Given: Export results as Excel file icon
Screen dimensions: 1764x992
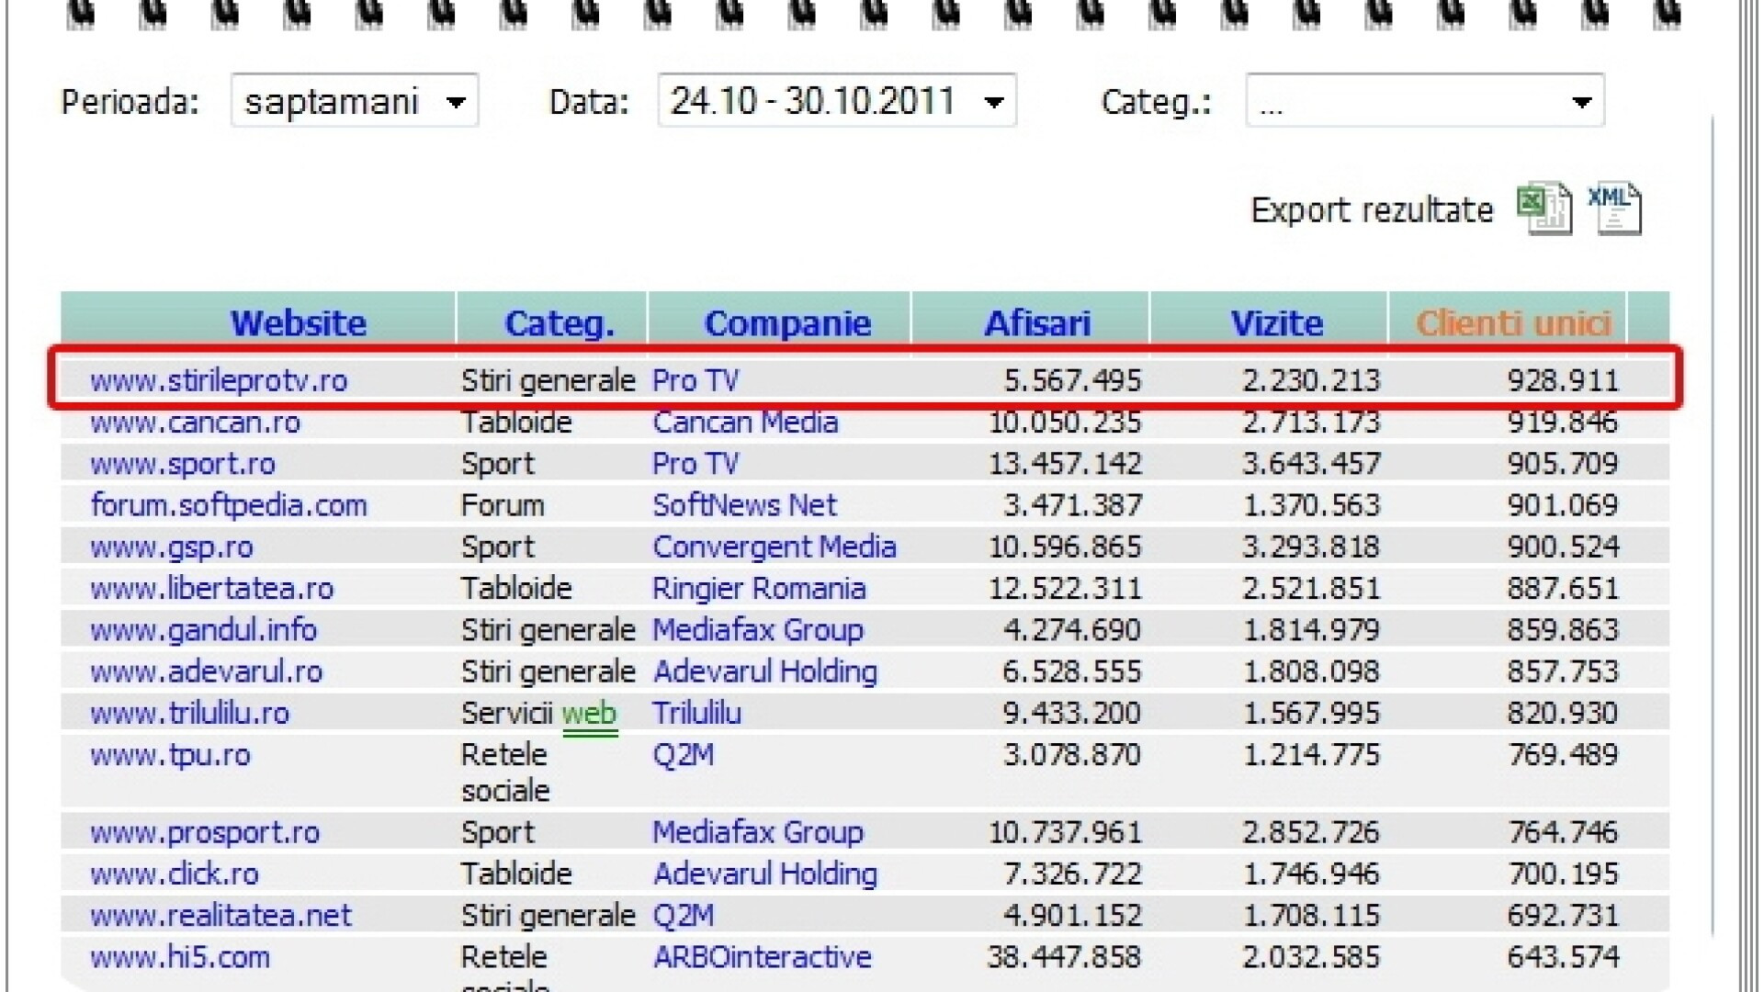Looking at the screenshot, I should pos(1543,209).
